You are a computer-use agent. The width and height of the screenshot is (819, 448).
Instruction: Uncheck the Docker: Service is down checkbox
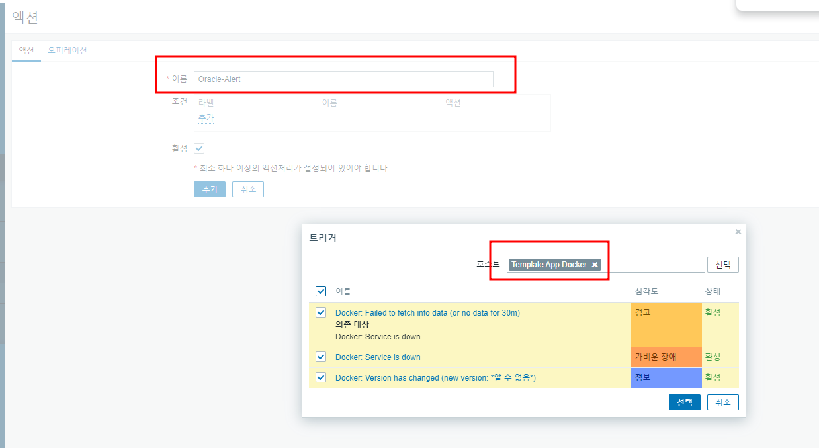321,357
